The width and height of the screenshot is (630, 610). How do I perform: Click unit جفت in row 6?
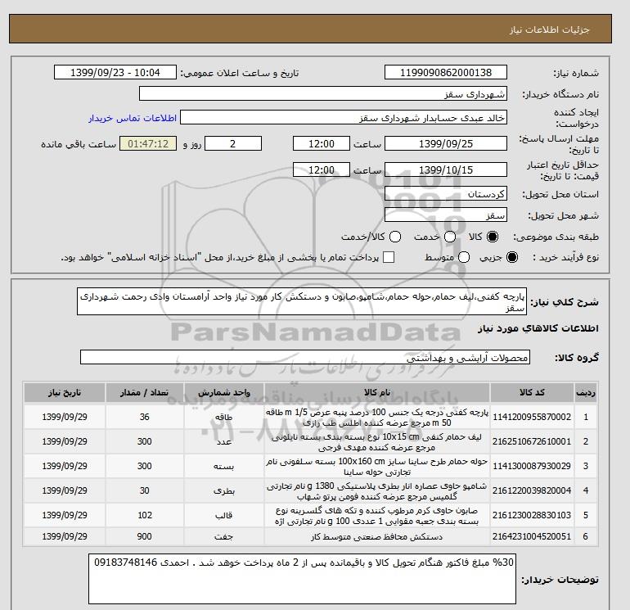pyautogui.click(x=224, y=537)
